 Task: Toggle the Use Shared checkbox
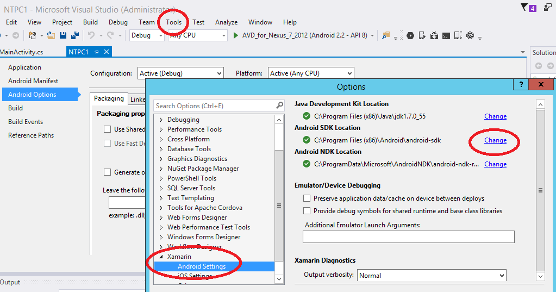pyautogui.click(x=107, y=129)
